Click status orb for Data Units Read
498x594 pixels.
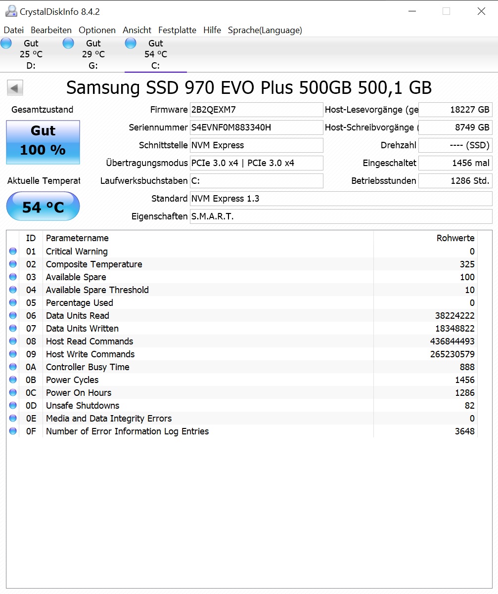tap(13, 316)
